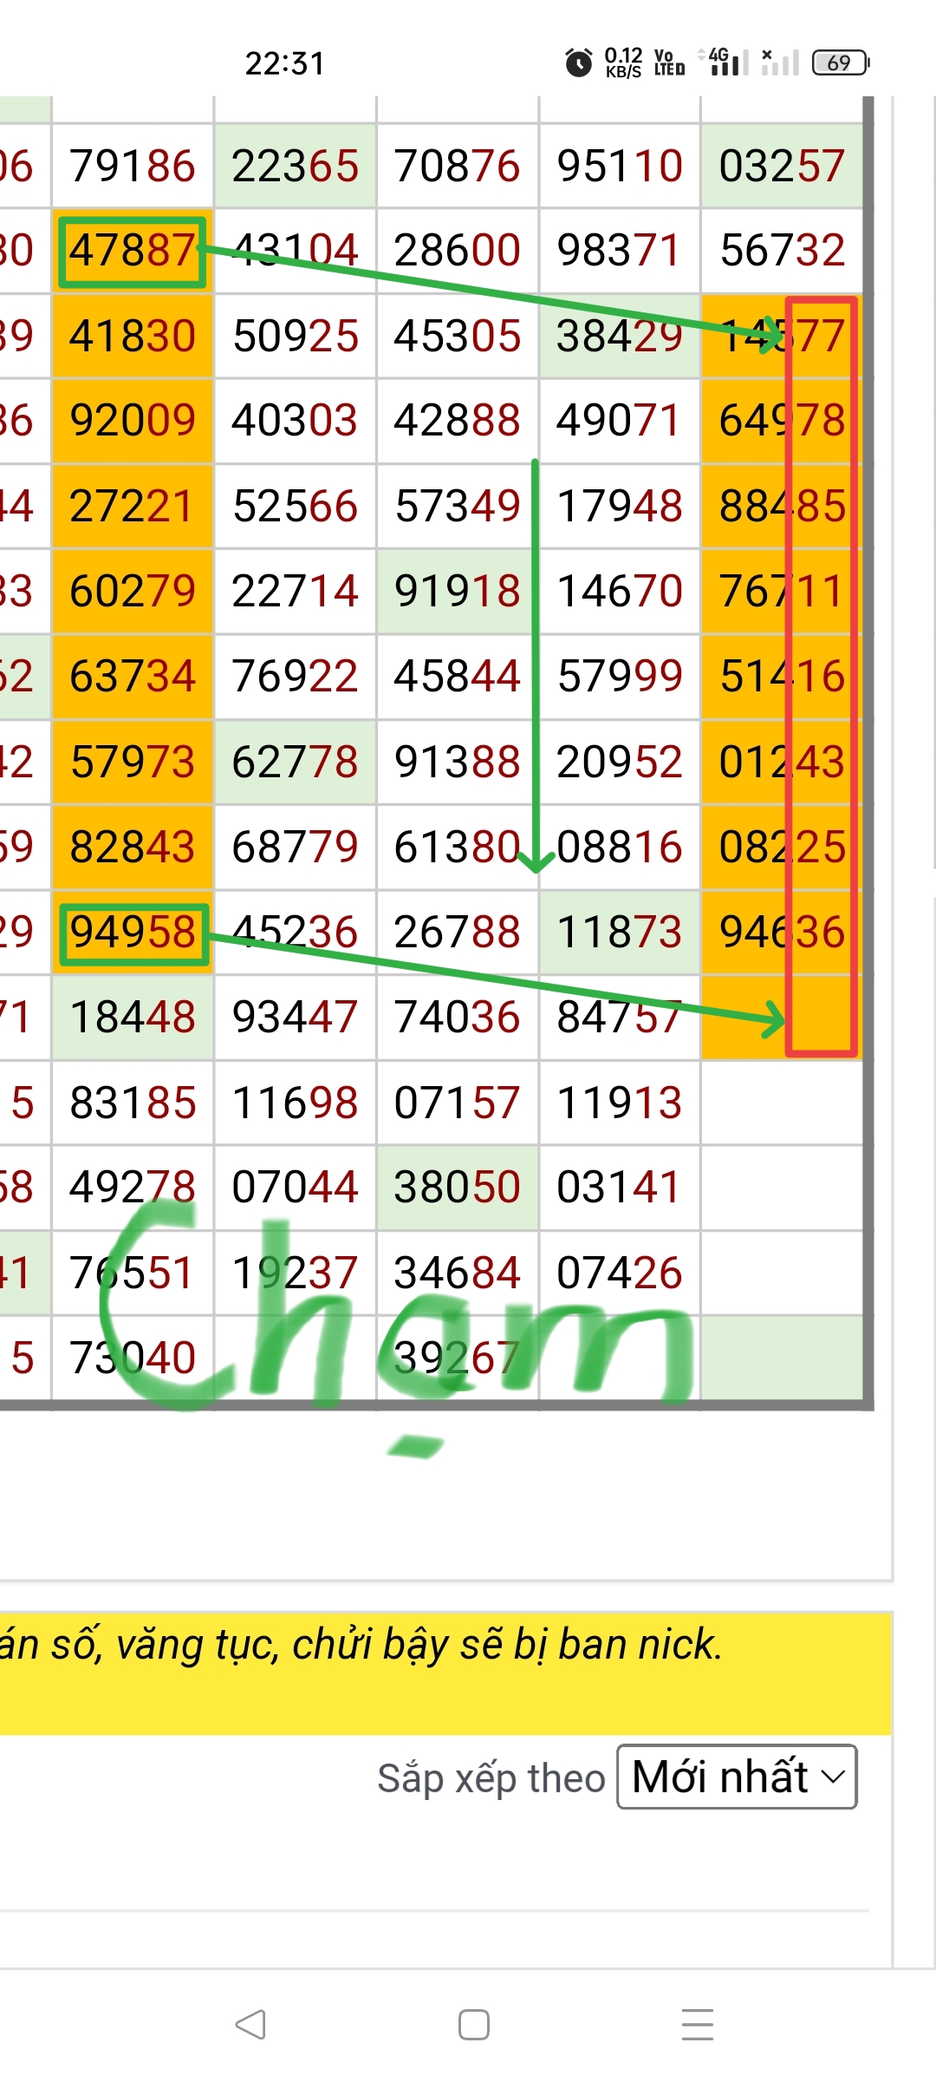Select cell 82843

click(133, 847)
